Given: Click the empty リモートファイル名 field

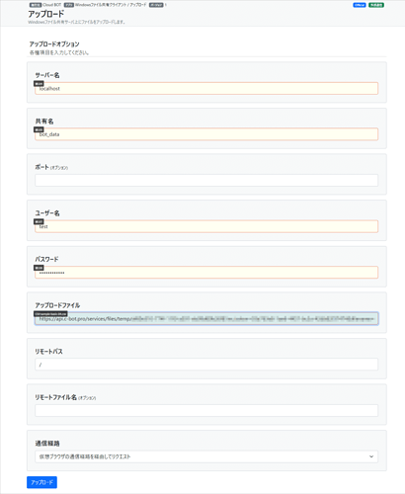Looking at the screenshot, I should pyautogui.click(x=206, y=410).
